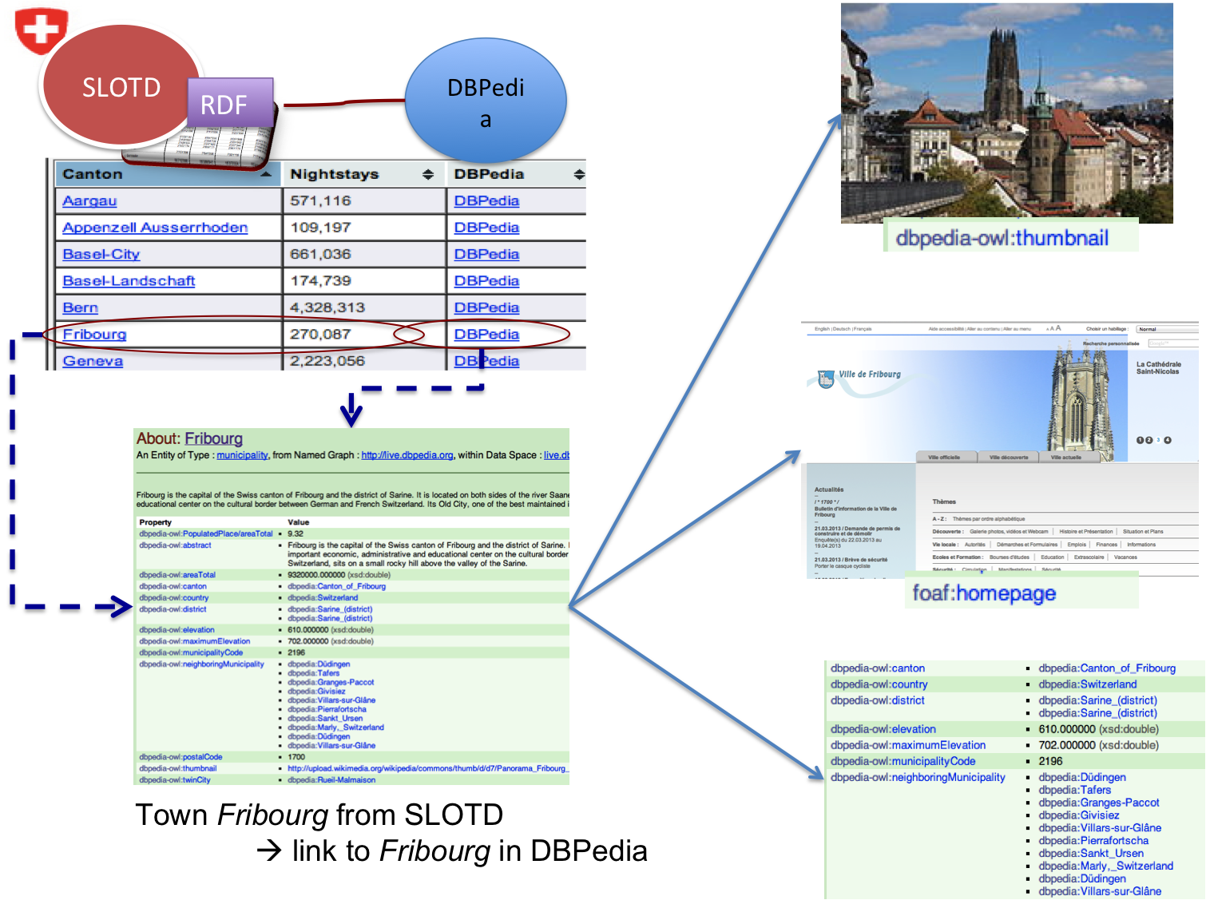The height and width of the screenshot is (900, 1206).
Task: Open the http://live.dbpedia.org named graph link
Action: [407, 455]
